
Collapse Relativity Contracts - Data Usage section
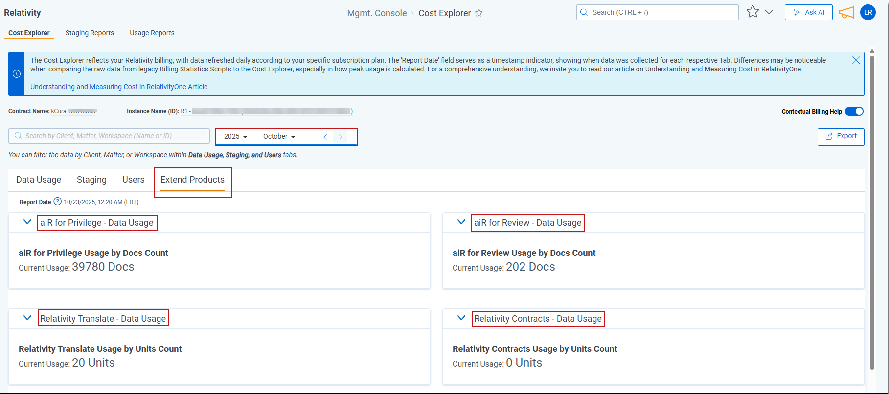(x=461, y=318)
